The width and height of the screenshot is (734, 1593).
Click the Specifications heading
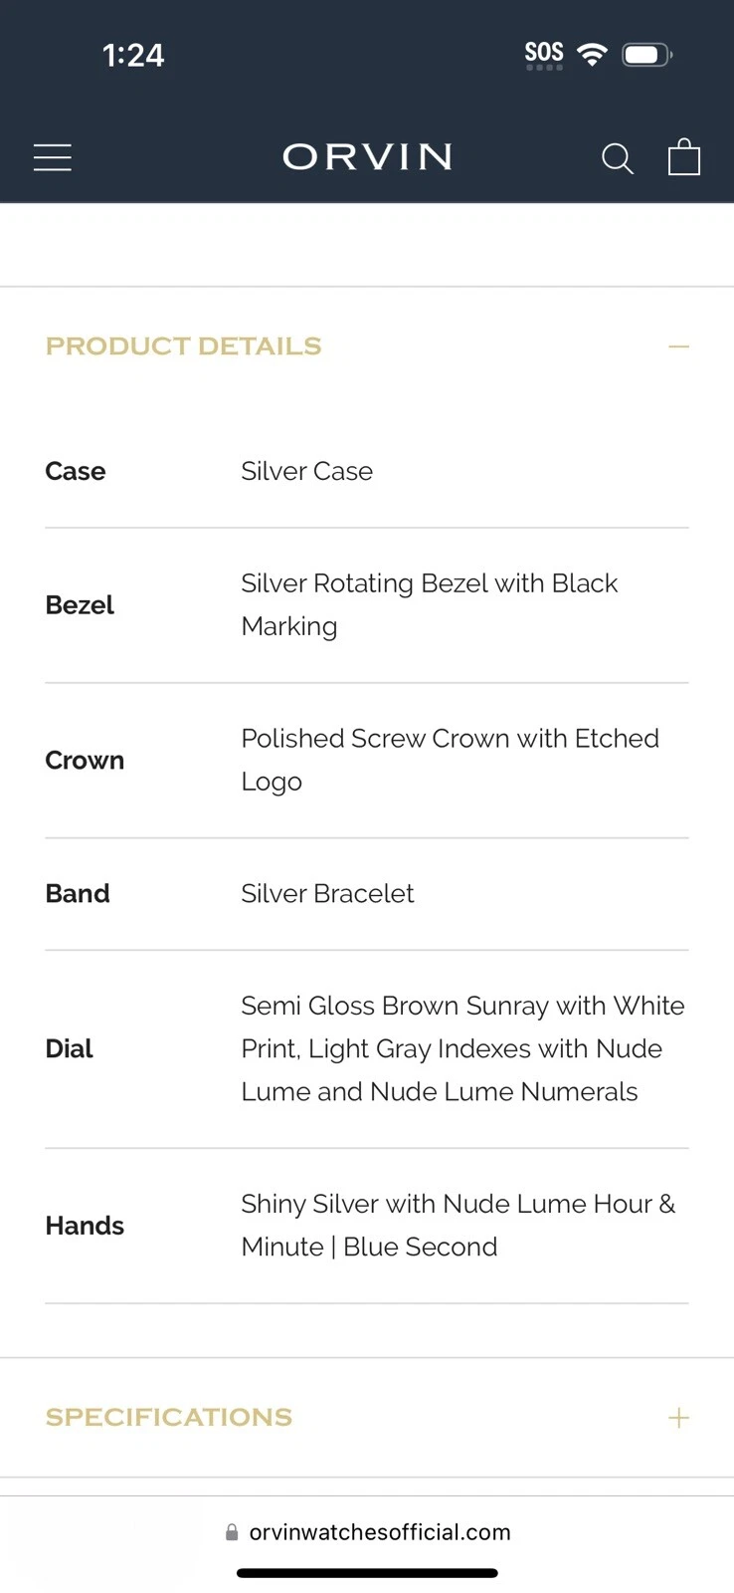pyautogui.click(x=169, y=1418)
